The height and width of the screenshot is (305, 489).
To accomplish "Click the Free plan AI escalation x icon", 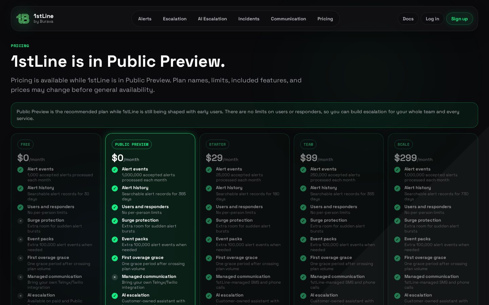I will pos(20,296).
